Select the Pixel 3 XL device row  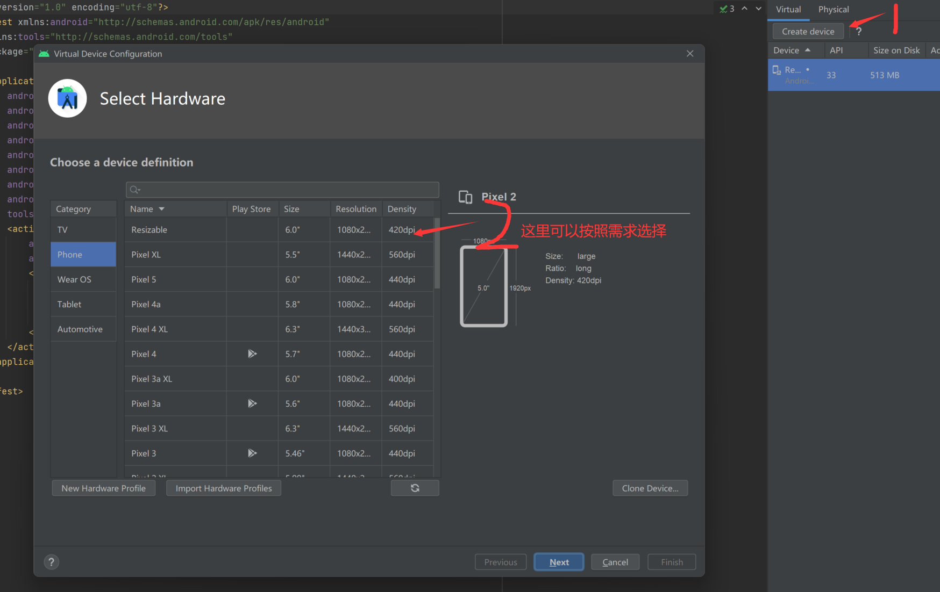(279, 428)
